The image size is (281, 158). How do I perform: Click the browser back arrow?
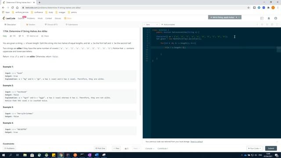pos(3,8)
